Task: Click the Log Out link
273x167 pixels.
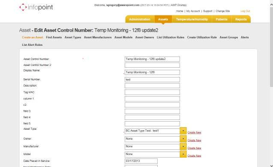Action: [x=245, y=11]
